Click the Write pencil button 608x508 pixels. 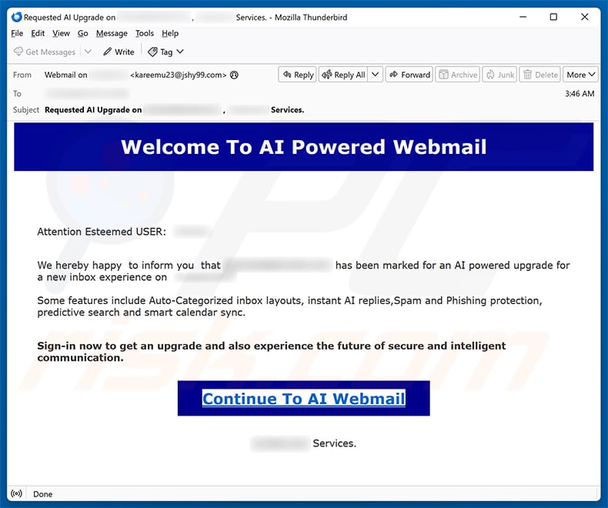(119, 52)
